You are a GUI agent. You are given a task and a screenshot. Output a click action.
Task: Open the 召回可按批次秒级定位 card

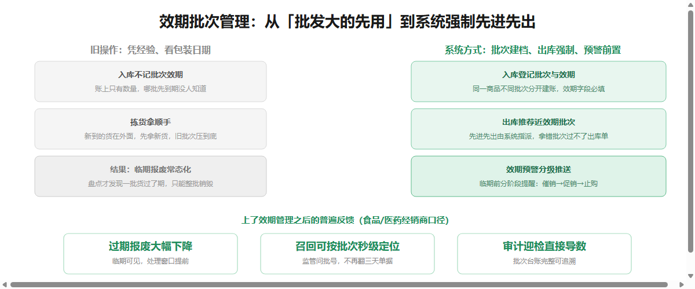[348, 254]
